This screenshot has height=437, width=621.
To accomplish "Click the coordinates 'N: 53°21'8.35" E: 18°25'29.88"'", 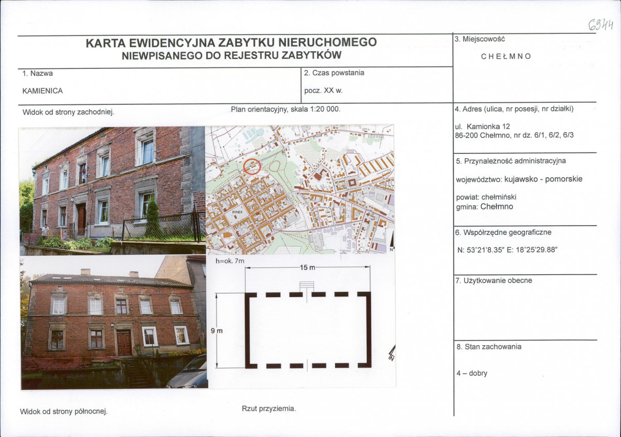I will click(x=508, y=250).
